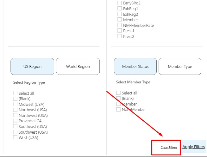
Task: Click the Clear Filters link
Action: coord(169,148)
